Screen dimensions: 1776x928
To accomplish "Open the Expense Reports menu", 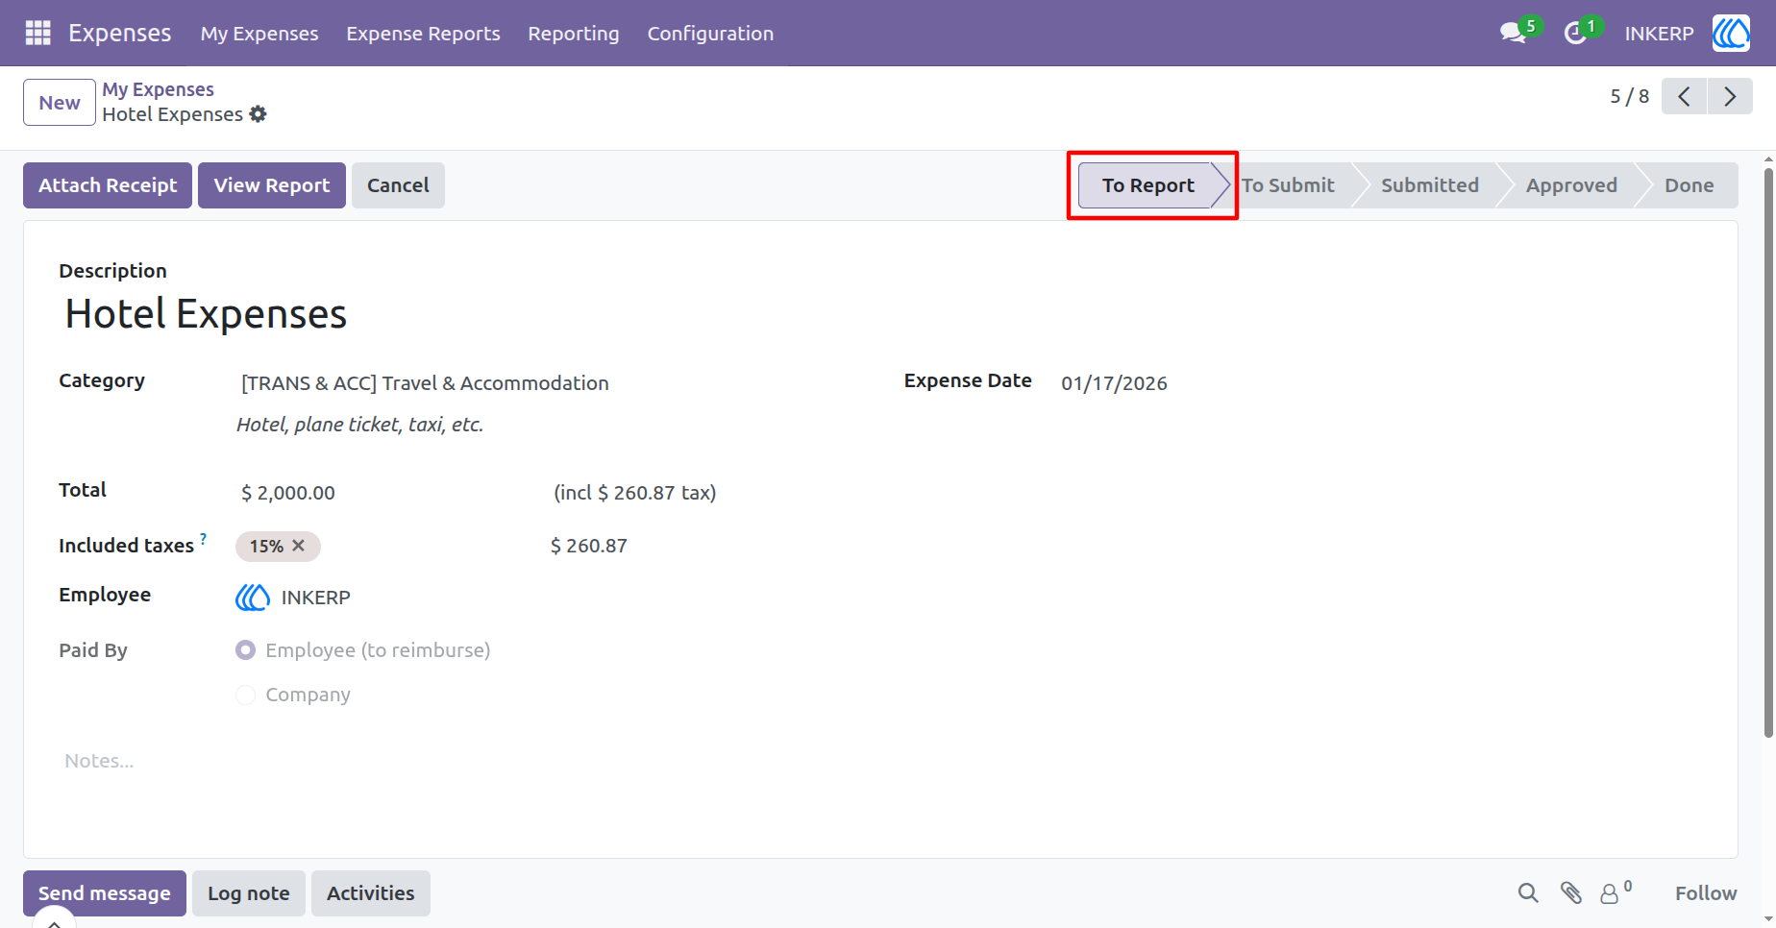I will [423, 34].
